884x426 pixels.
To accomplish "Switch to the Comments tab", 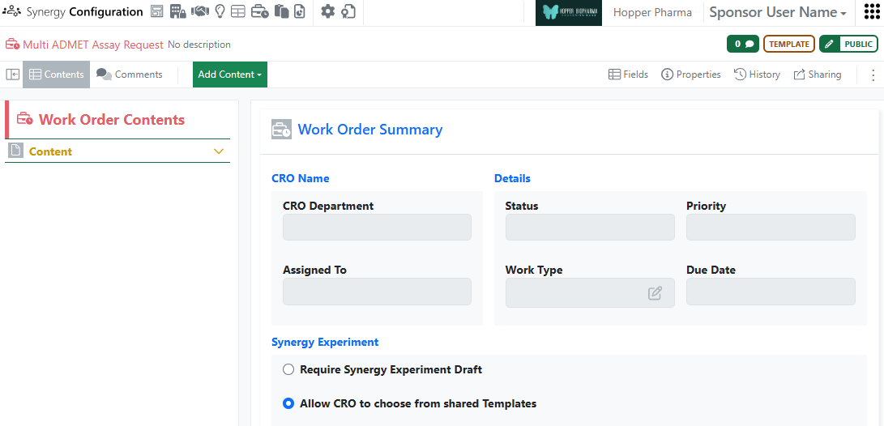I will pyautogui.click(x=130, y=75).
